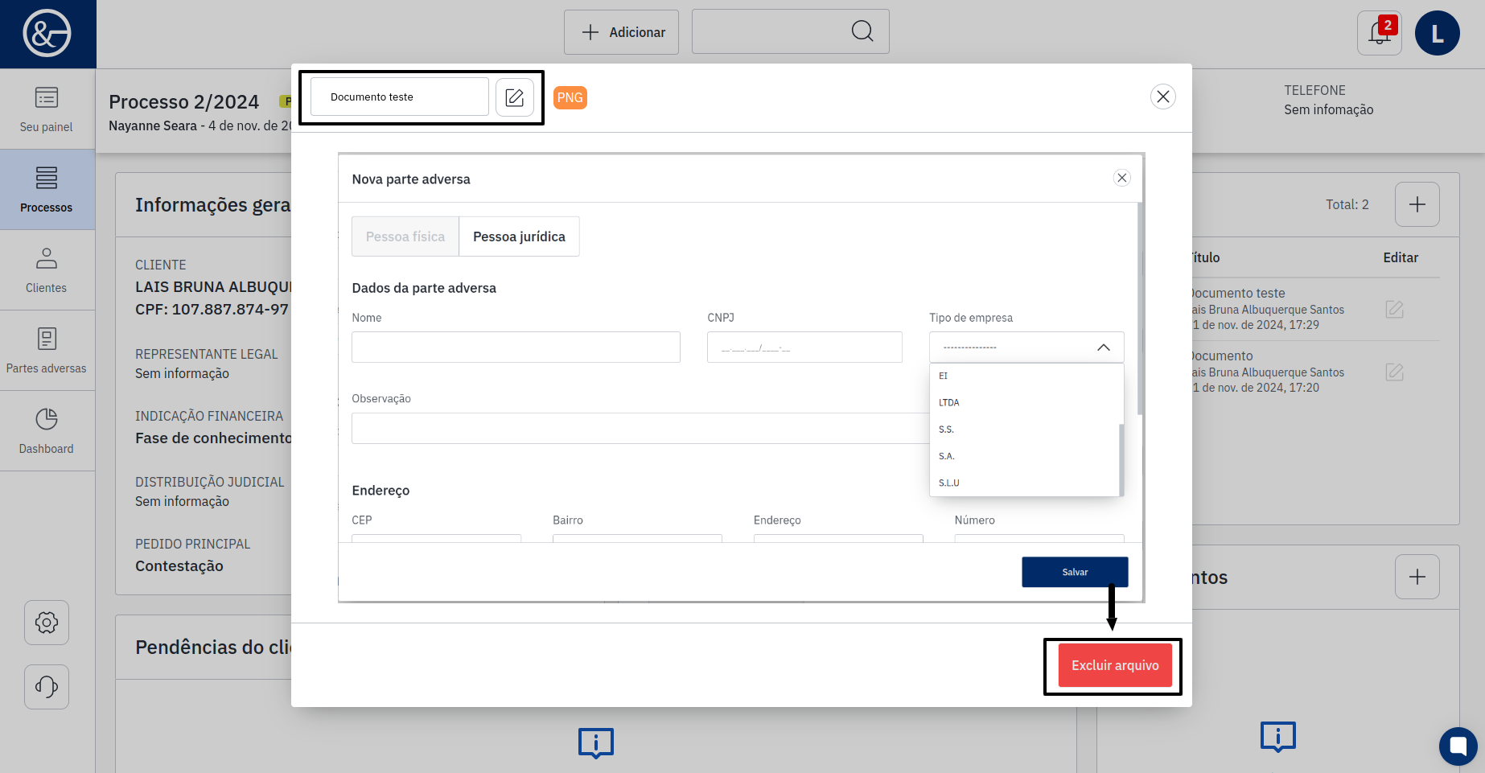
Task: Click the orange PNG file type badge
Action: click(x=570, y=97)
